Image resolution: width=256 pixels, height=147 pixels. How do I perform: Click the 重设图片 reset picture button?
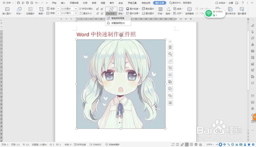148,13
